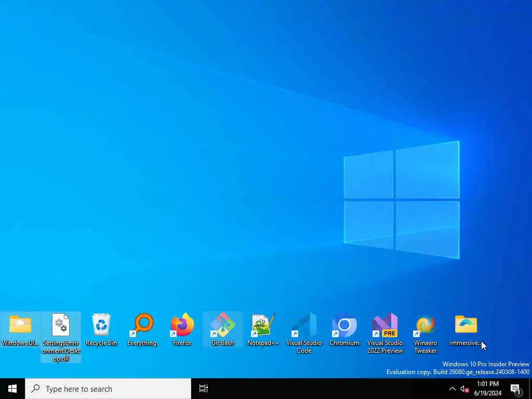Show hidden system tray icons
Image resolution: width=532 pixels, height=399 pixels.
pyautogui.click(x=453, y=389)
